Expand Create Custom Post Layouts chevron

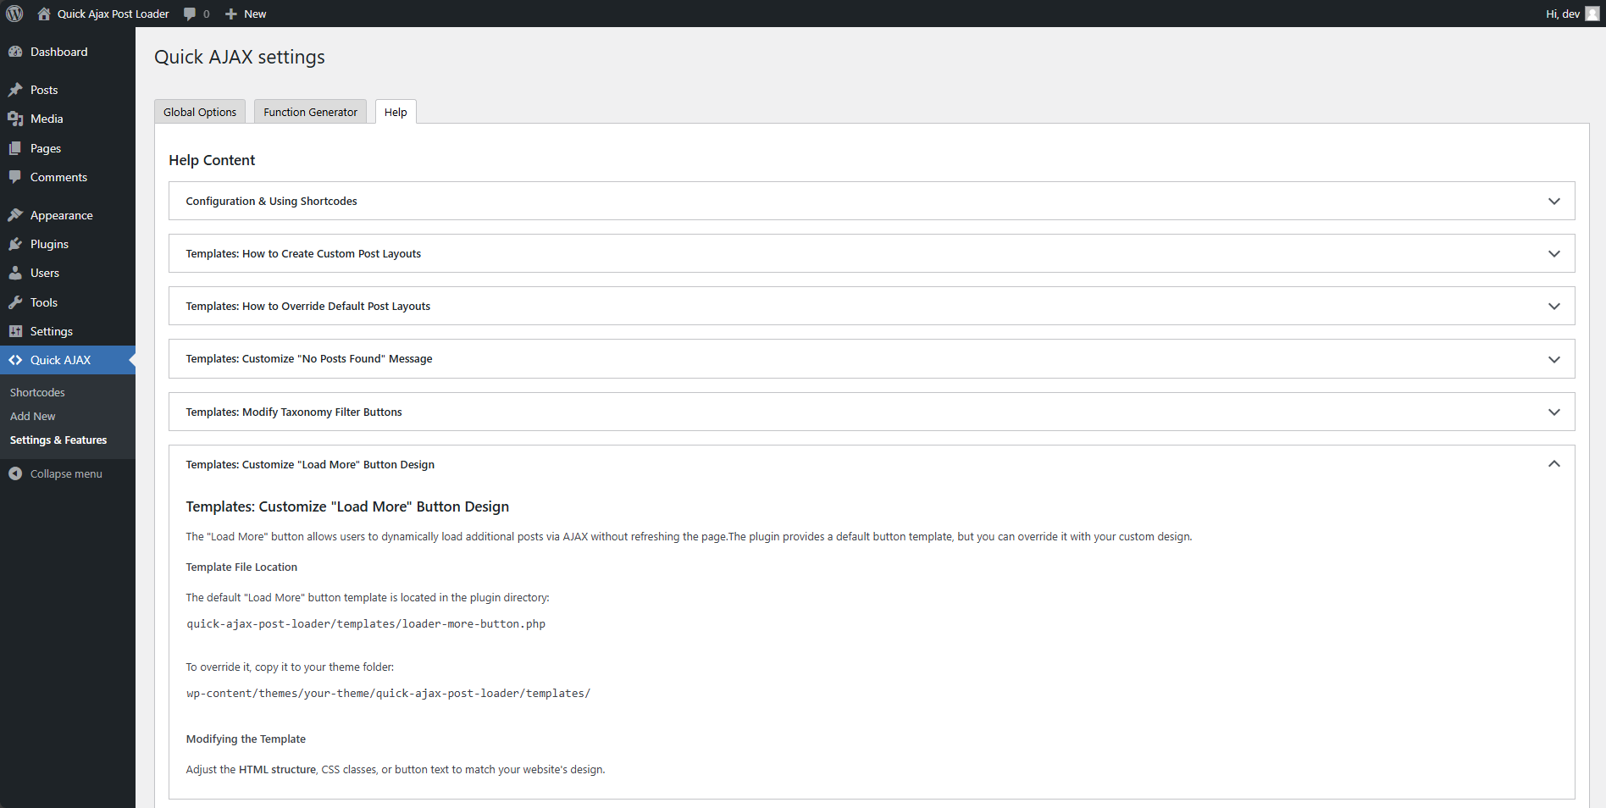(x=1554, y=254)
